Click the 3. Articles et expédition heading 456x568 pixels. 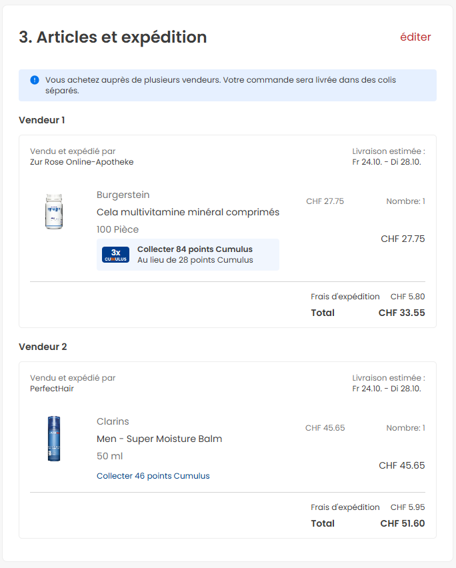click(113, 37)
